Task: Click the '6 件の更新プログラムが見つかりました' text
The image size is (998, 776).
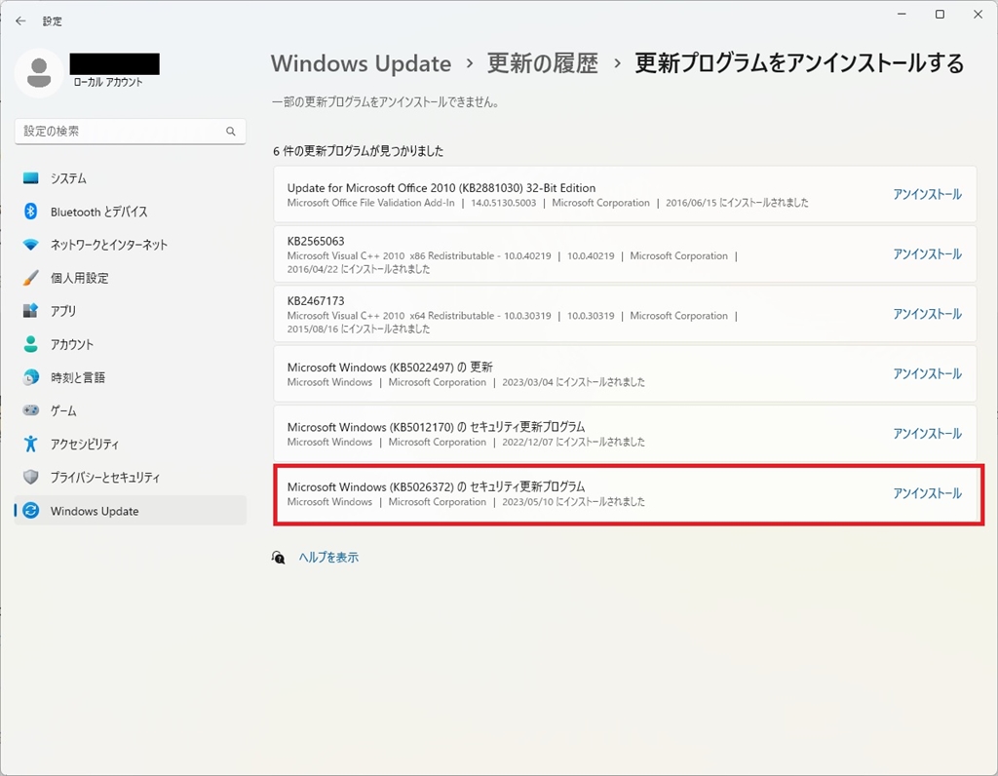Action: 359,151
